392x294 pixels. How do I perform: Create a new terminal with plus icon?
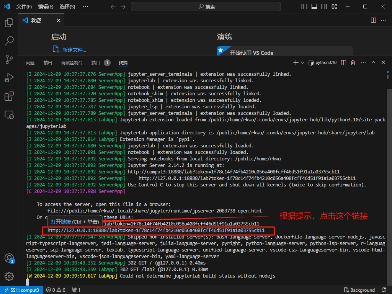(x=296, y=62)
